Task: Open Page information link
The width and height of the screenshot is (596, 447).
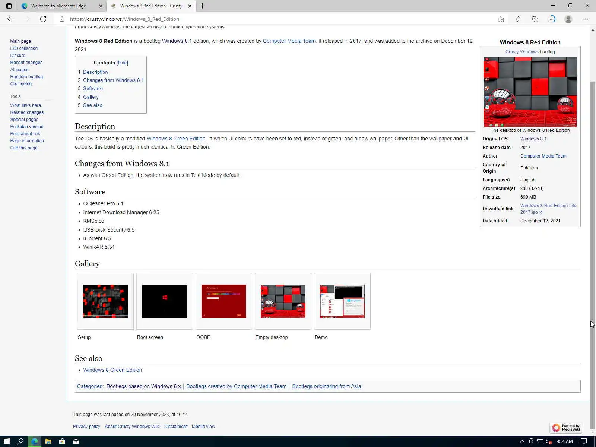Action: tap(27, 141)
